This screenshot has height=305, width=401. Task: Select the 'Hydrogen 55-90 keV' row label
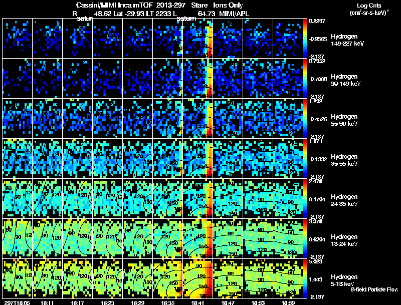pos(344,120)
